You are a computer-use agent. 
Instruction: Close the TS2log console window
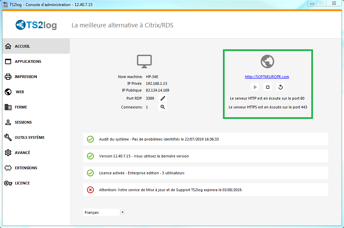[334, 3]
